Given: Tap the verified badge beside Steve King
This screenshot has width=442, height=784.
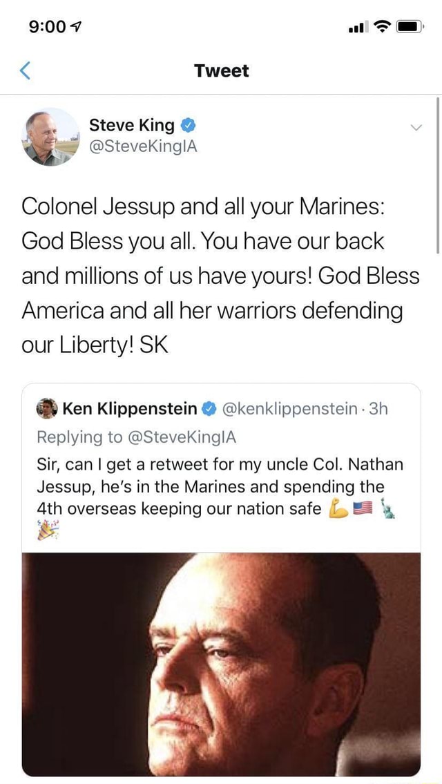Looking at the screenshot, I should pos(188,125).
